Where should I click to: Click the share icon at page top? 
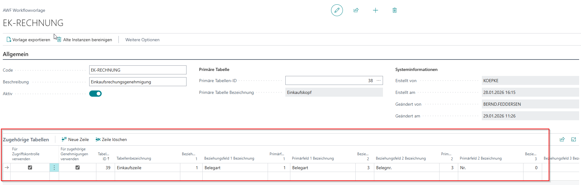click(356, 10)
